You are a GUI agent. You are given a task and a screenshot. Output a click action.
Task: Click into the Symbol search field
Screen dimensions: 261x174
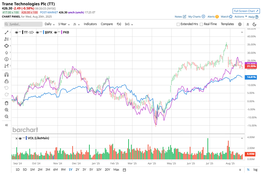(23, 24)
